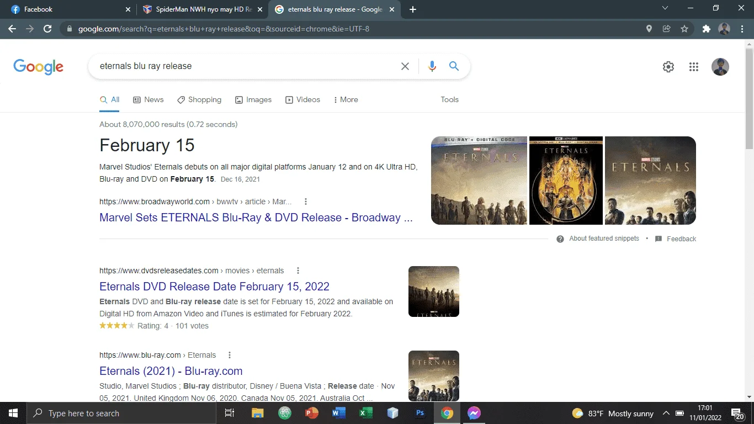Viewport: 754px width, 424px height.
Task: Open the Eternals (2021) - Blu-ray.com link
Action: point(171,371)
